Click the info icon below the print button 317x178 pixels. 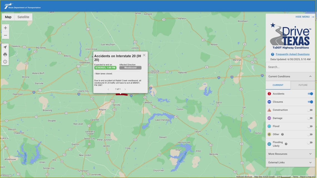pos(5,61)
